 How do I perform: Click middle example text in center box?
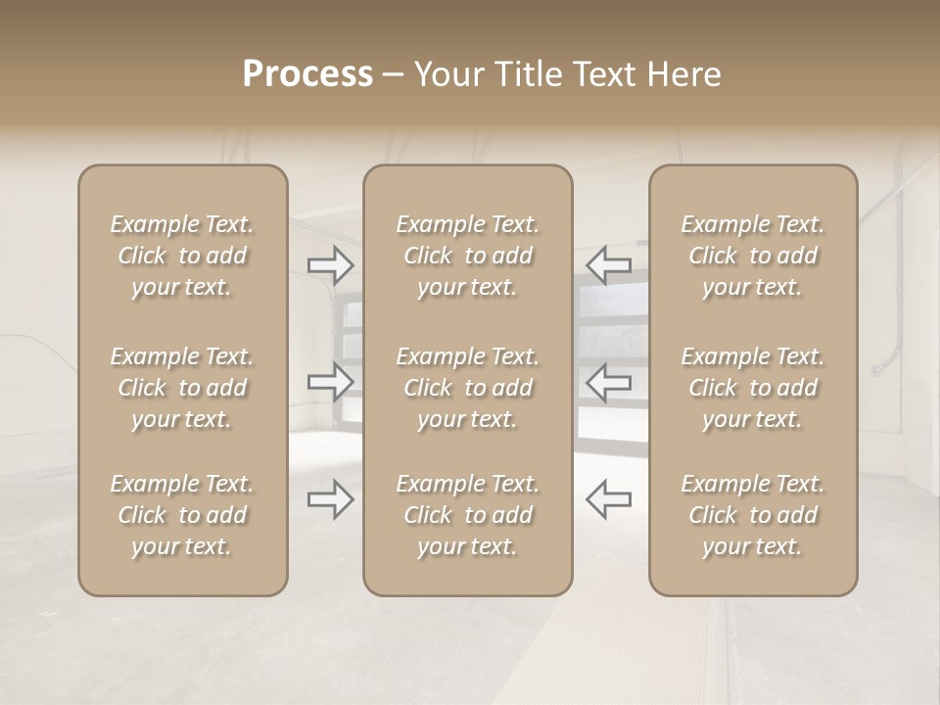tap(467, 388)
